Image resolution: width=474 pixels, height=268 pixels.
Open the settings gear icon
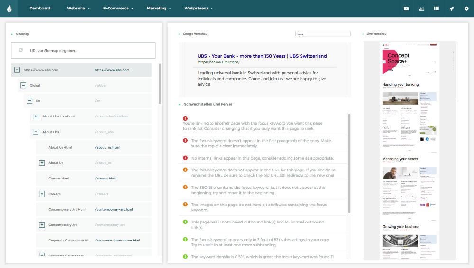[x=466, y=9]
